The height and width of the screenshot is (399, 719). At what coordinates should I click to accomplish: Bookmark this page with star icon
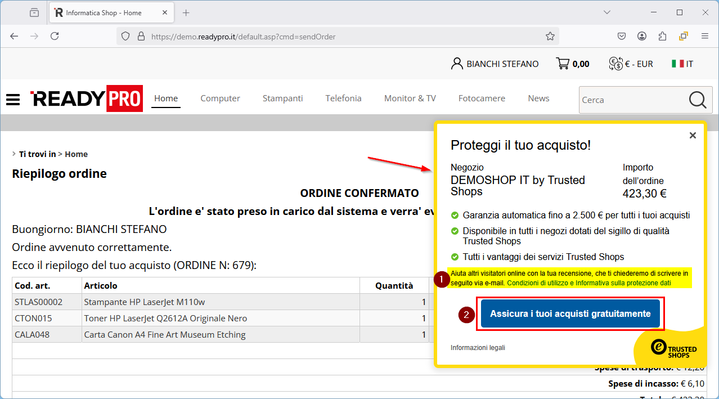550,36
